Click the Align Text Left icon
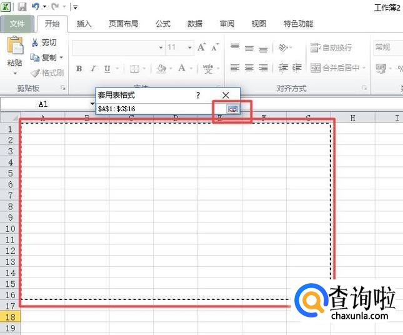 [235, 68]
